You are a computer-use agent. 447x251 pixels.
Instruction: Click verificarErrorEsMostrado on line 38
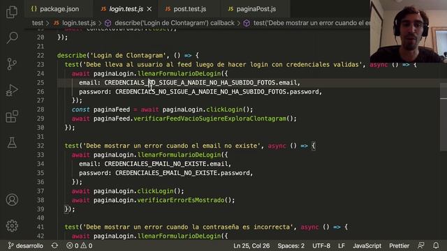click(181, 200)
